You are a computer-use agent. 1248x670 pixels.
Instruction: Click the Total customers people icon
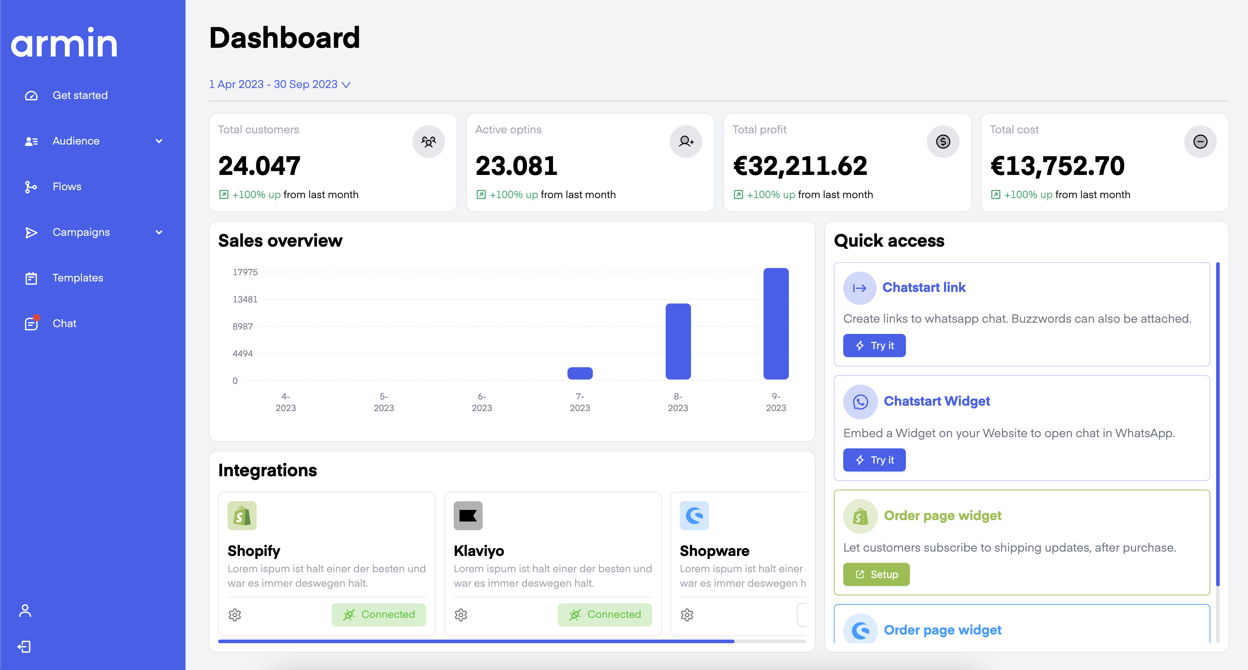click(428, 141)
